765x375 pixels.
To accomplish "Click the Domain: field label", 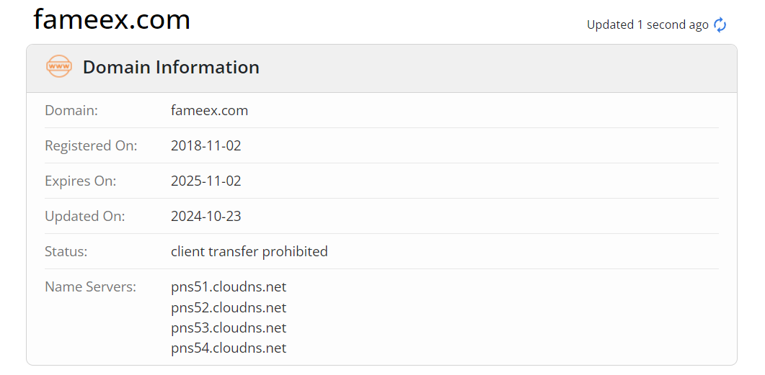I will [x=71, y=111].
